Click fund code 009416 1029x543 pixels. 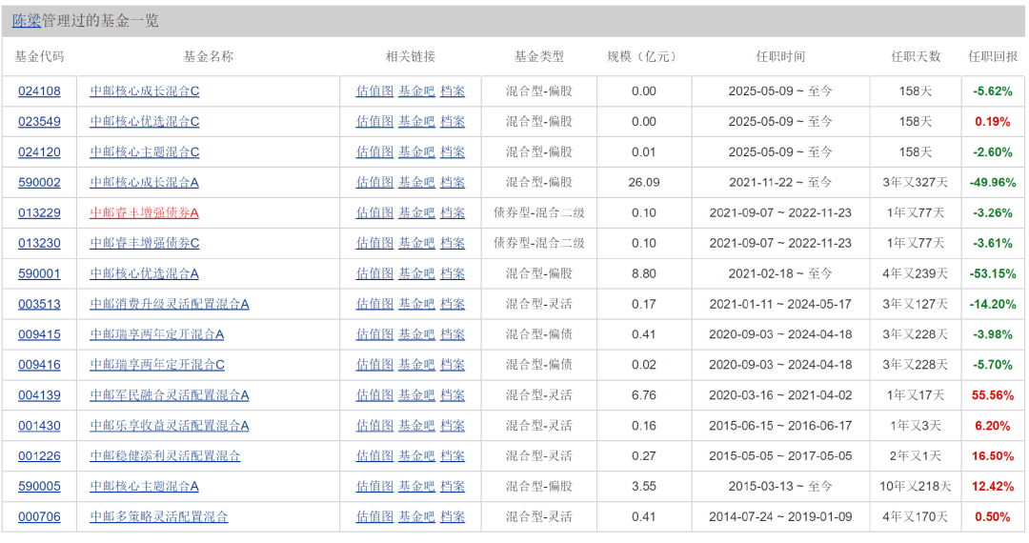tap(39, 366)
